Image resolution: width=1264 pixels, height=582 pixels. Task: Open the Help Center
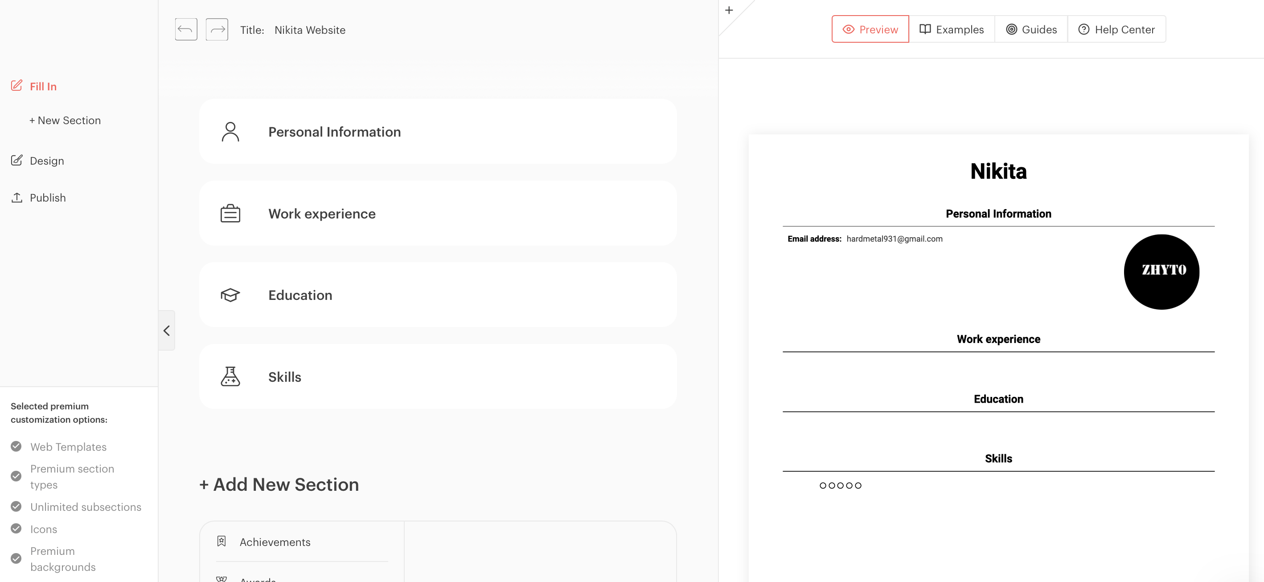coord(1117,29)
